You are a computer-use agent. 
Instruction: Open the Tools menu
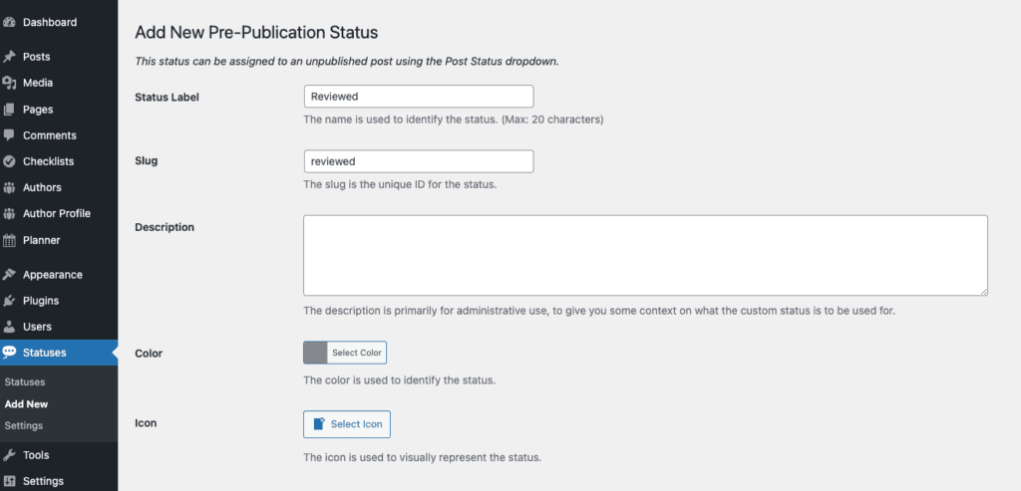[x=36, y=455]
